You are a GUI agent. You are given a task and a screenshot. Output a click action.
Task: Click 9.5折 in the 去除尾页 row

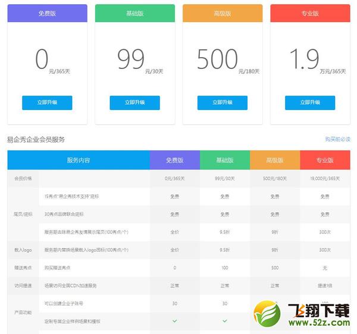(x=225, y=232)
